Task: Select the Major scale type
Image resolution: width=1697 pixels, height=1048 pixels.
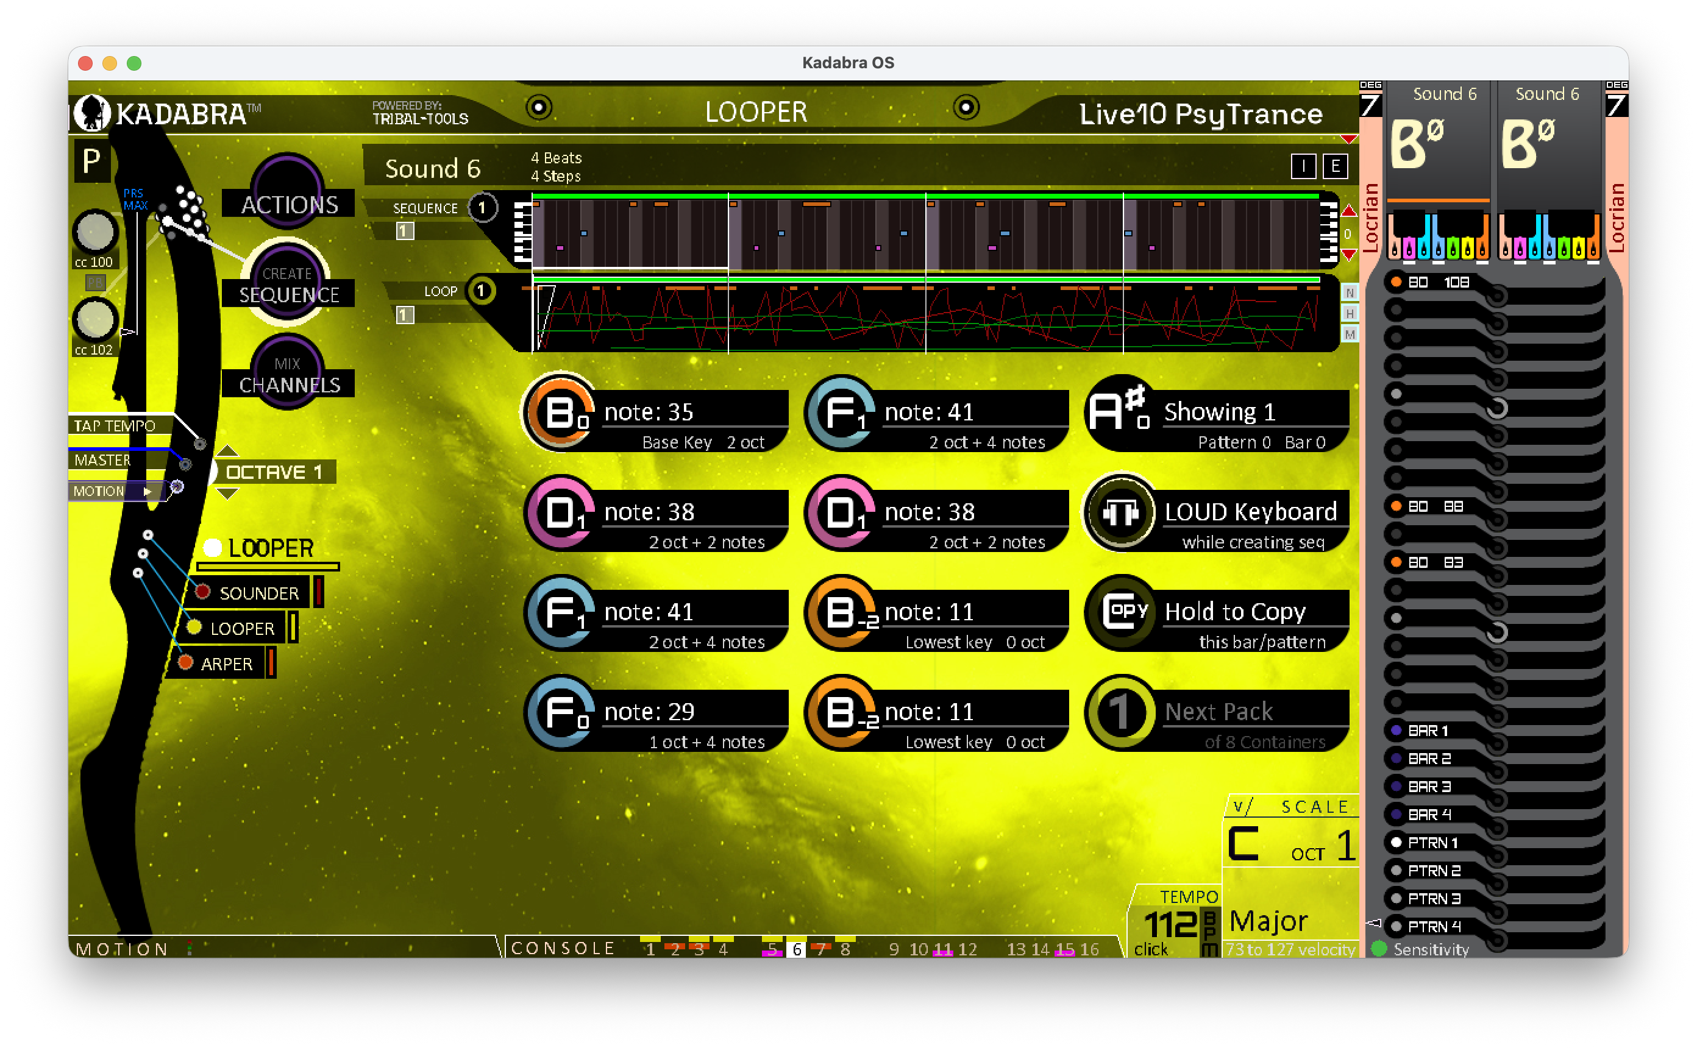Action: click(x=1268, y=921)
